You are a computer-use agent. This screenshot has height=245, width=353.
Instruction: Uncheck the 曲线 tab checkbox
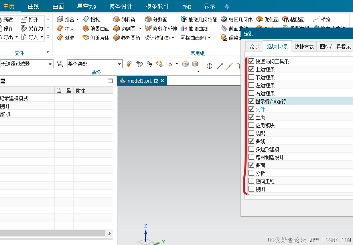[x=251, y=141]
